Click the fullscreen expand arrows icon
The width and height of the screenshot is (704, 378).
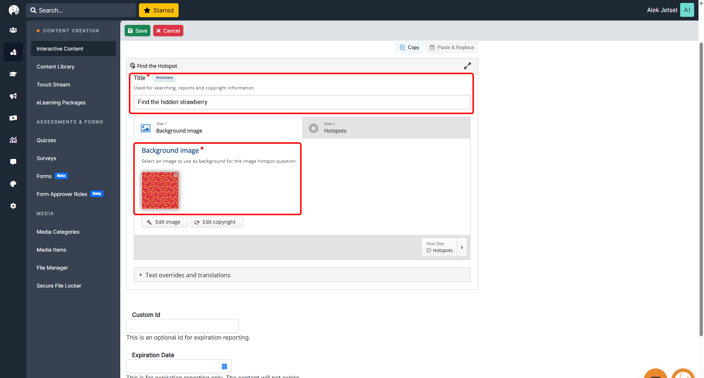(467, 66)
